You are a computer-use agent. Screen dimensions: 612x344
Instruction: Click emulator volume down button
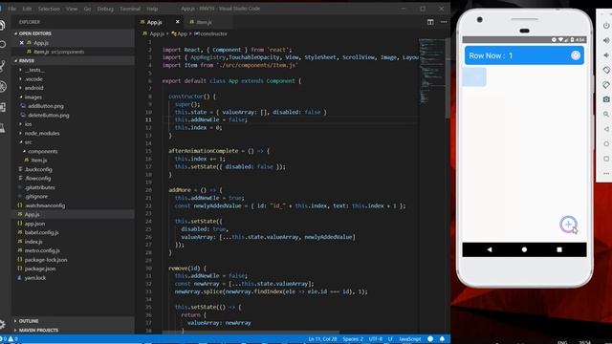point(606,55)
